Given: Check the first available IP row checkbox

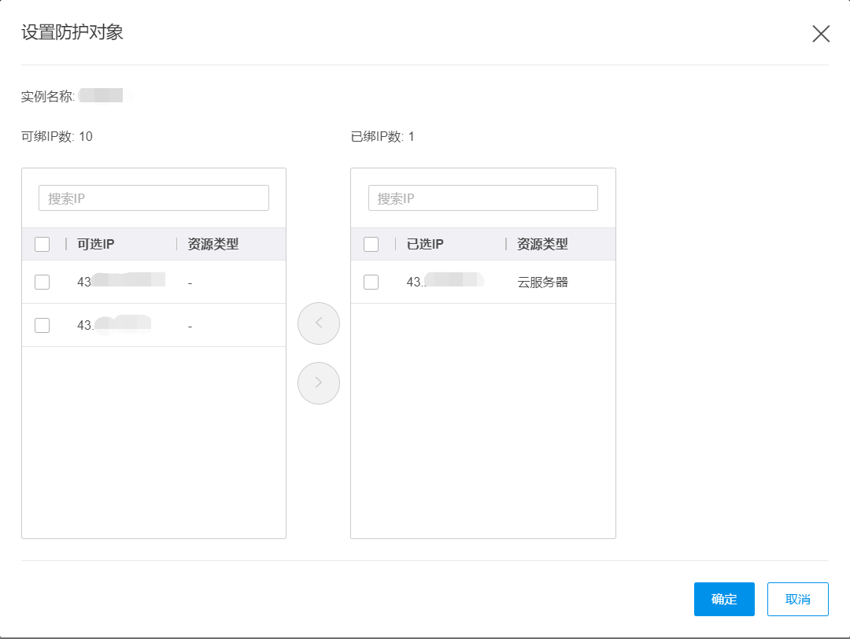Looking at the screenshot, I should click(42, 282).
